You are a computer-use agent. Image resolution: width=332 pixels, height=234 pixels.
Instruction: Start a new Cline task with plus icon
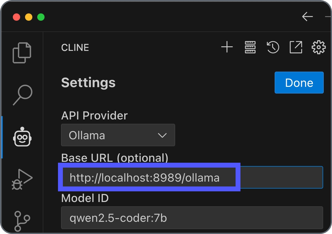coord(227,47)
